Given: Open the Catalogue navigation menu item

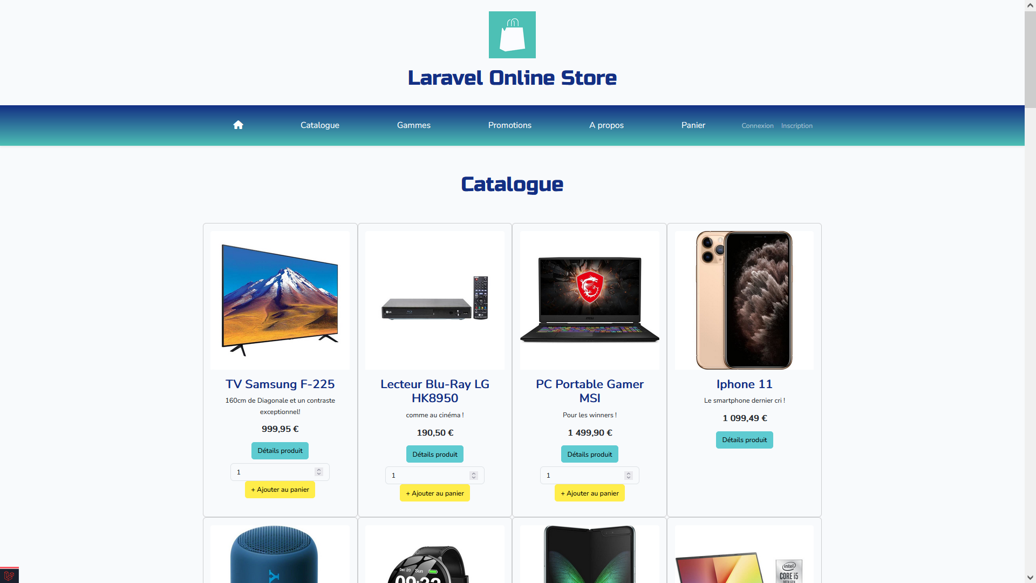Looking at the screenshot, I should [319, 125].
